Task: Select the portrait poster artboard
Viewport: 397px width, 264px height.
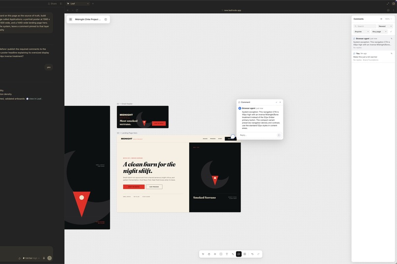Action: click(87, 168)
